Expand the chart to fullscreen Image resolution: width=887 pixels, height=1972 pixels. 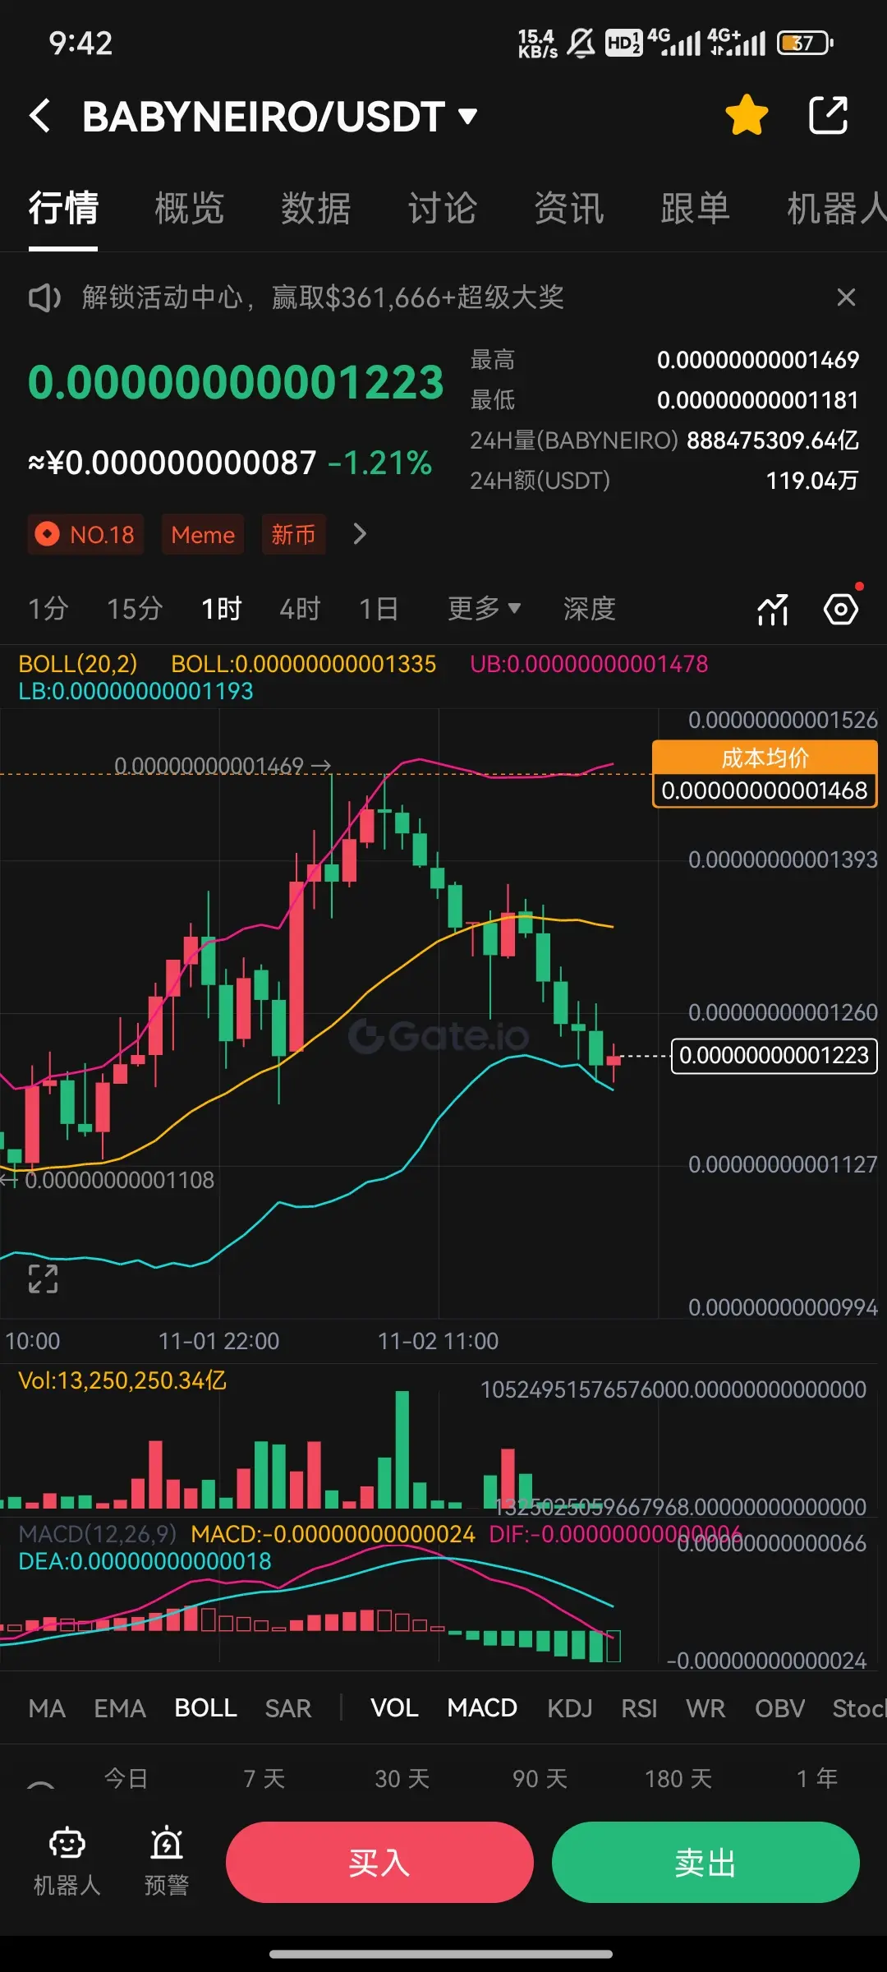coord(43,1279)
